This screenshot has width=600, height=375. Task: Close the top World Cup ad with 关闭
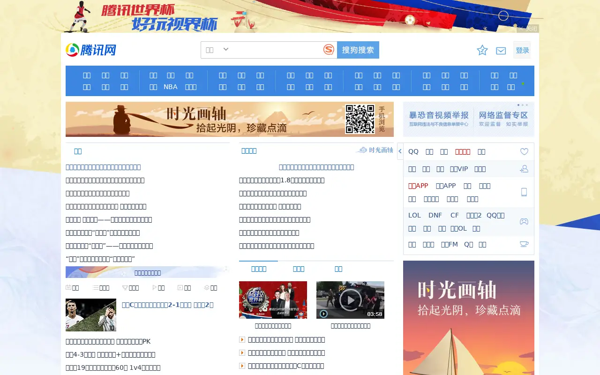tap(528, 29)
